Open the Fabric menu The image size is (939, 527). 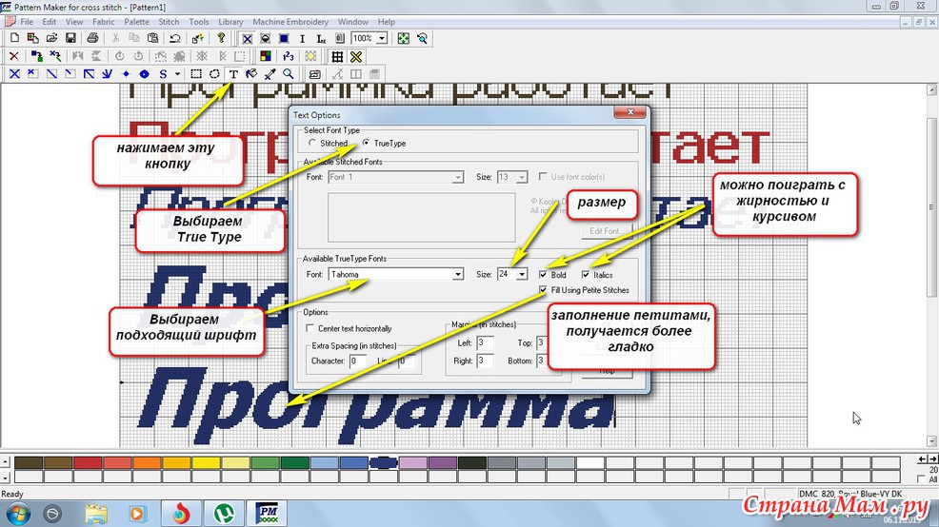pyautogui.click(x=103, y=22)
